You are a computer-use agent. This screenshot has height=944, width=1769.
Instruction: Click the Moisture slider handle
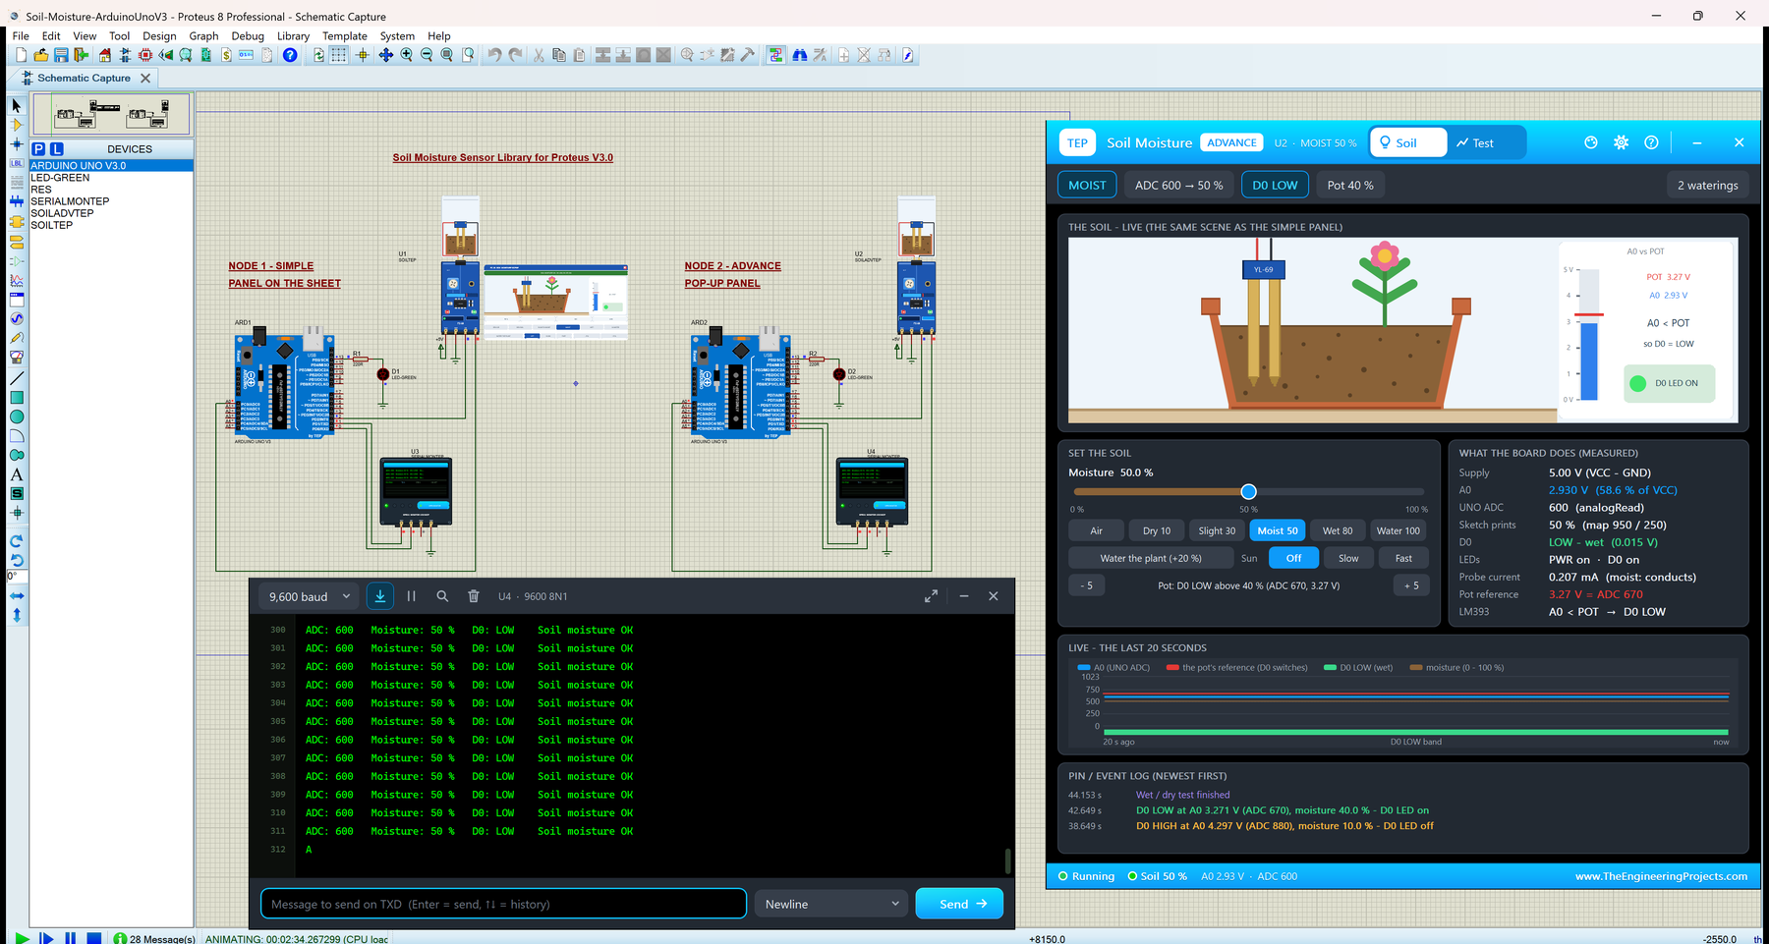pos(1248,491)
